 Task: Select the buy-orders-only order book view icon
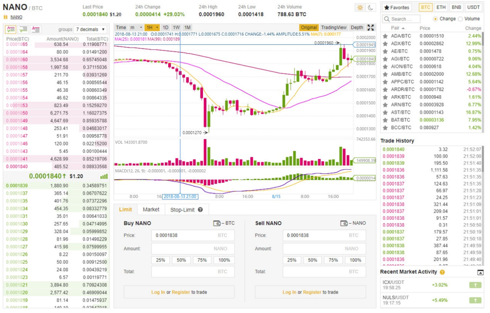pyautogui.click(x=23, y=29)
